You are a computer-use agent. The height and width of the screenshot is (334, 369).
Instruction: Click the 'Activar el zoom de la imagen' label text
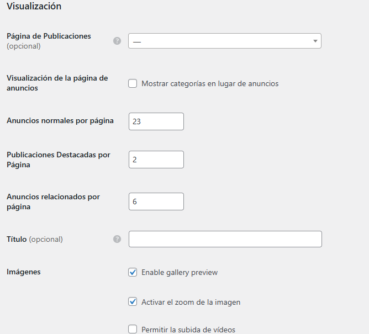tap(191, 302)
